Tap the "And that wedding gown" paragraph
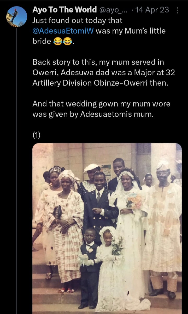The height and width of the screenshot is (314, 188). (101, 109)
